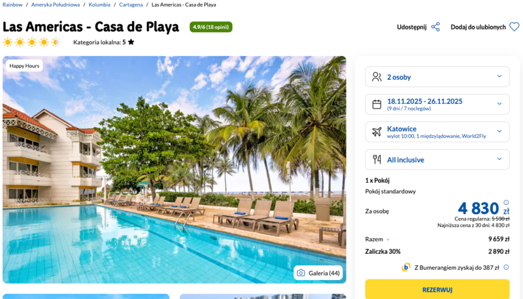The height and width of the screenshot is (299, 523).
Task: Open the 4.9/6 (18 opinii) rating badge
Action: (211, 27)
